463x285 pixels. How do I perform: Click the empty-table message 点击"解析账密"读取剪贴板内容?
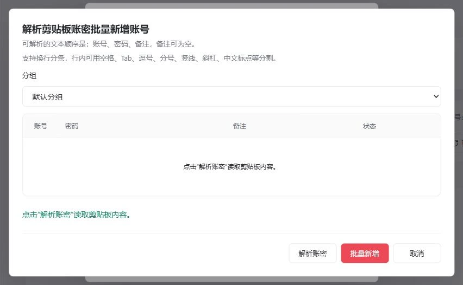(x=230, y=167)
